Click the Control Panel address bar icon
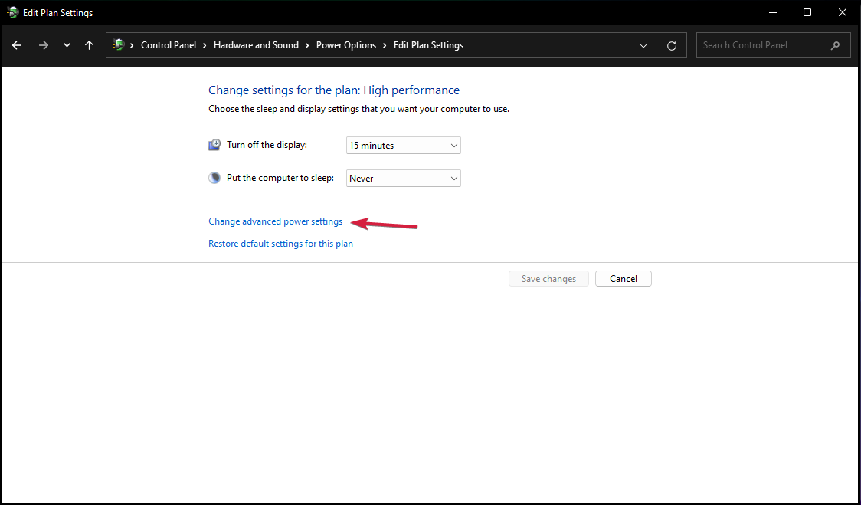This screenshot has width=861, height=505. 118,45
